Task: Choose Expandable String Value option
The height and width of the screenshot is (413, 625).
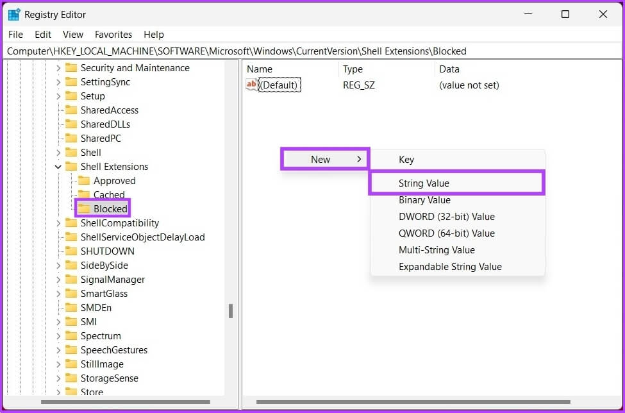Action: point(457,267)
